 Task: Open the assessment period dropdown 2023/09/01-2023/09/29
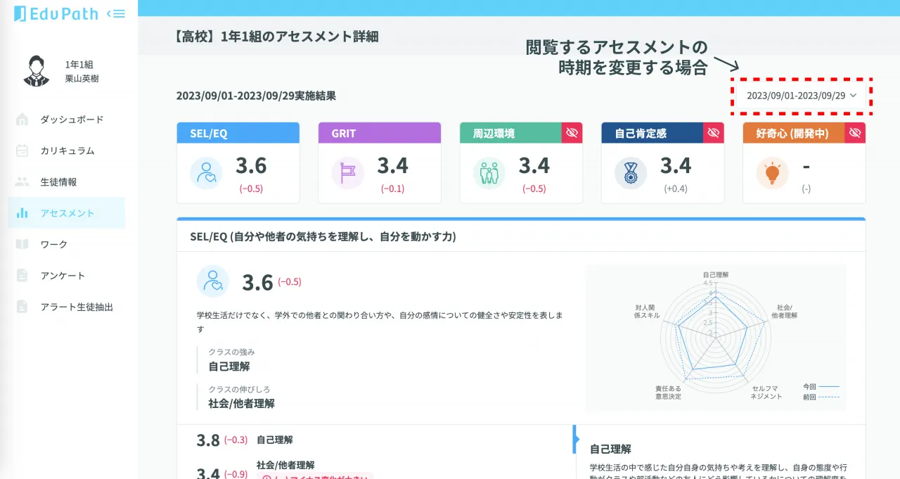click(x=801, y=96)
